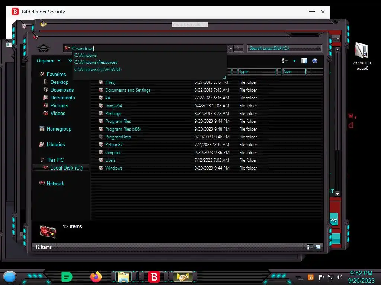Select the Python27 folder

[114, 145]
